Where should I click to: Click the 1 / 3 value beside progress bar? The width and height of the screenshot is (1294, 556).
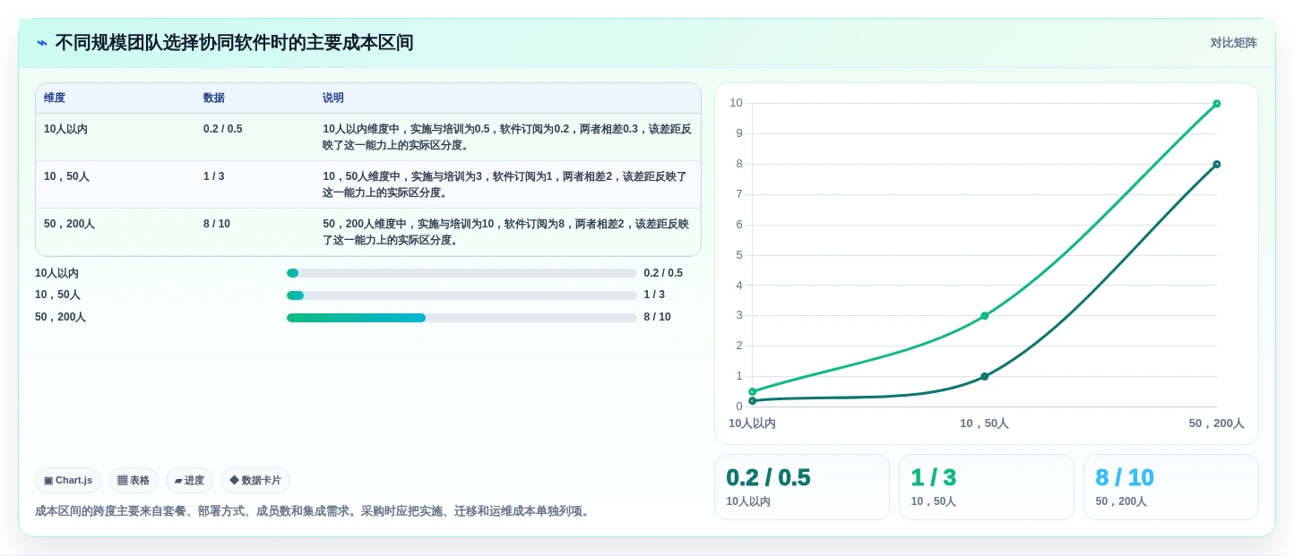tap(654, 295)
